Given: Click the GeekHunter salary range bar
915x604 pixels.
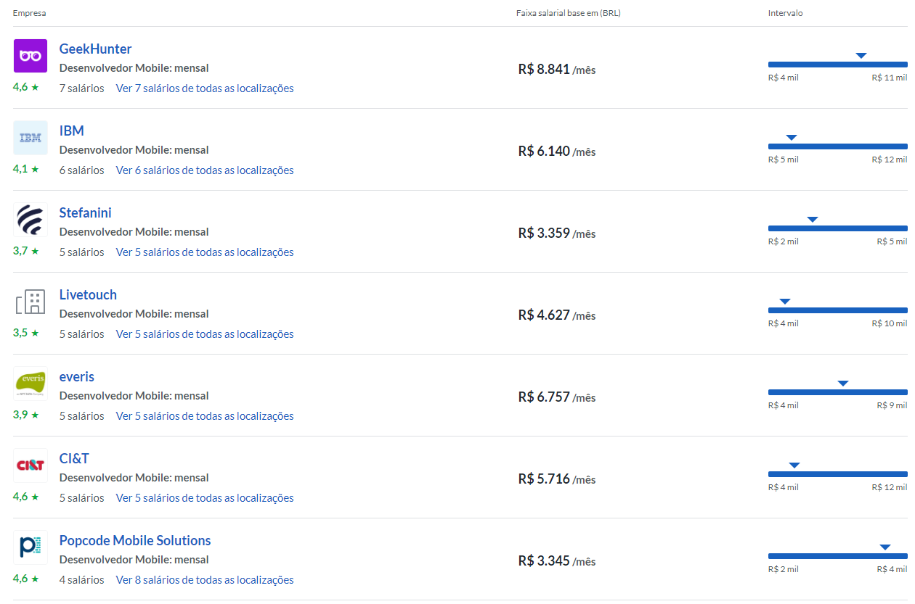Looking at the screenshot, I should click(x=837, y=65).
